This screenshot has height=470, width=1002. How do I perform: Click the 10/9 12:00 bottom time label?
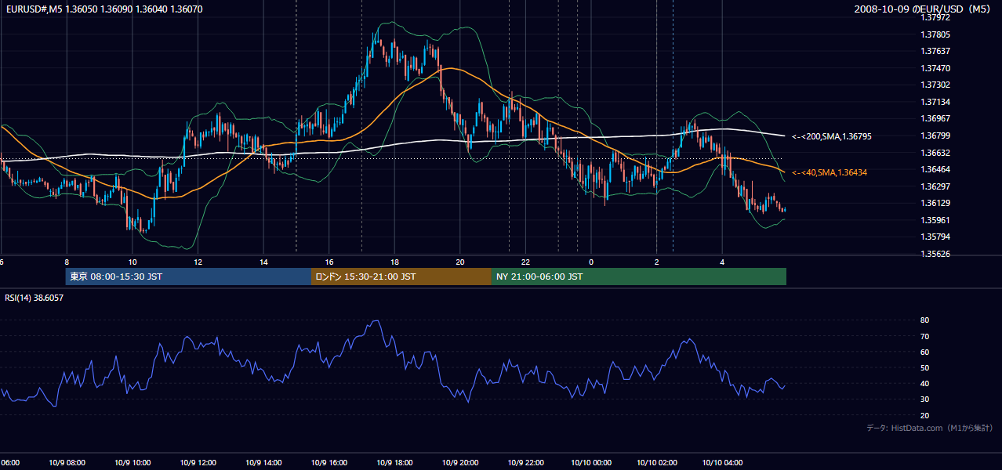point(198,462)
